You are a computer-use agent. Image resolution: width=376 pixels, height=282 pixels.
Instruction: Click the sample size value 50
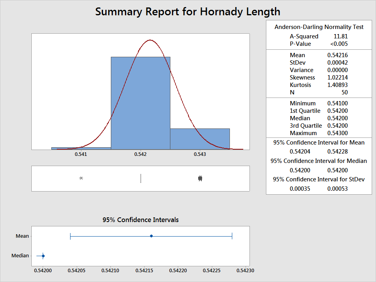345,92
